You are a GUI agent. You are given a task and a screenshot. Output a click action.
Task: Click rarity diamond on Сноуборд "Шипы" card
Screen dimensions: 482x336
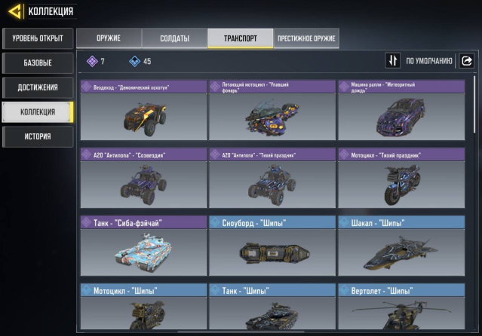215,222
